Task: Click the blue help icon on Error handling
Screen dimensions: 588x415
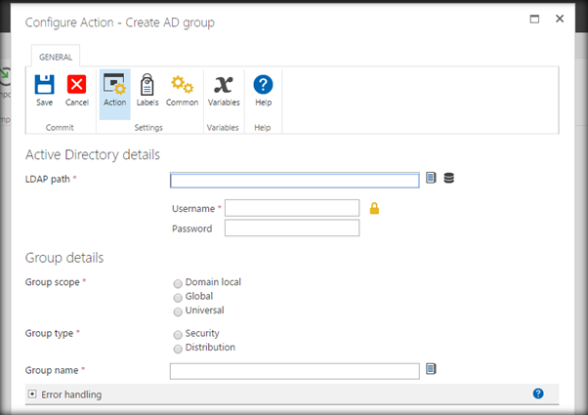Action: (x=538, y=394)
